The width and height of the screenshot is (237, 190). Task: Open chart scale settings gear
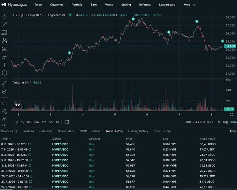pos(231,114)
